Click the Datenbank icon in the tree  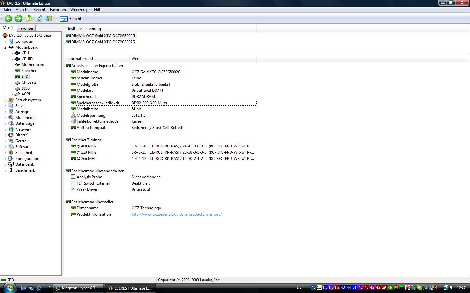(x=11, y=164)
